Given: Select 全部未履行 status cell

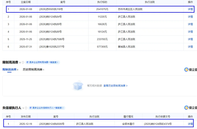Looking at the screenshot, I should click(x=128, y=124).
